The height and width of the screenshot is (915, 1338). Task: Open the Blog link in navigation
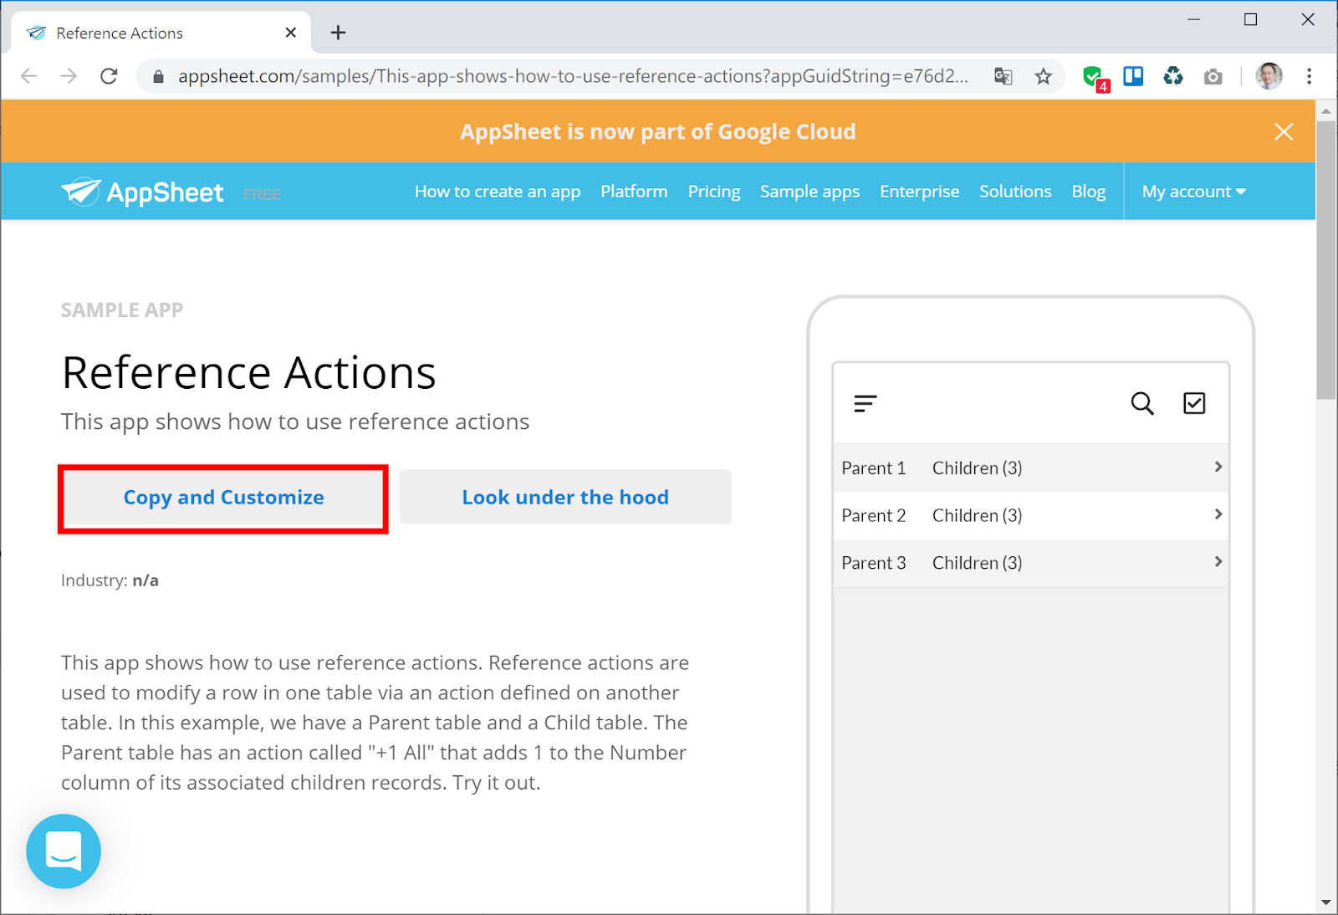coord(1089,192)
